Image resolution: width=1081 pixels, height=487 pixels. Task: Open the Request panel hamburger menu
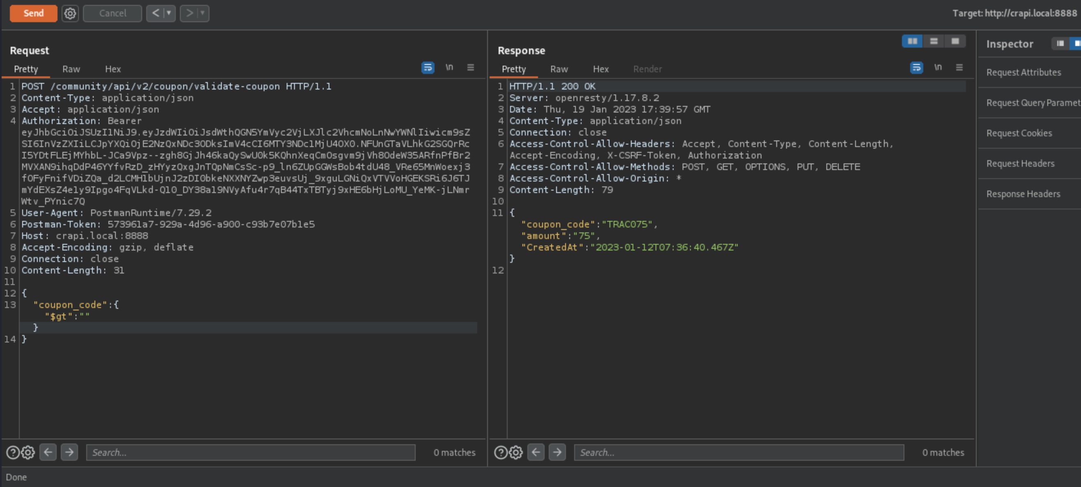click(x=470, y=67)
